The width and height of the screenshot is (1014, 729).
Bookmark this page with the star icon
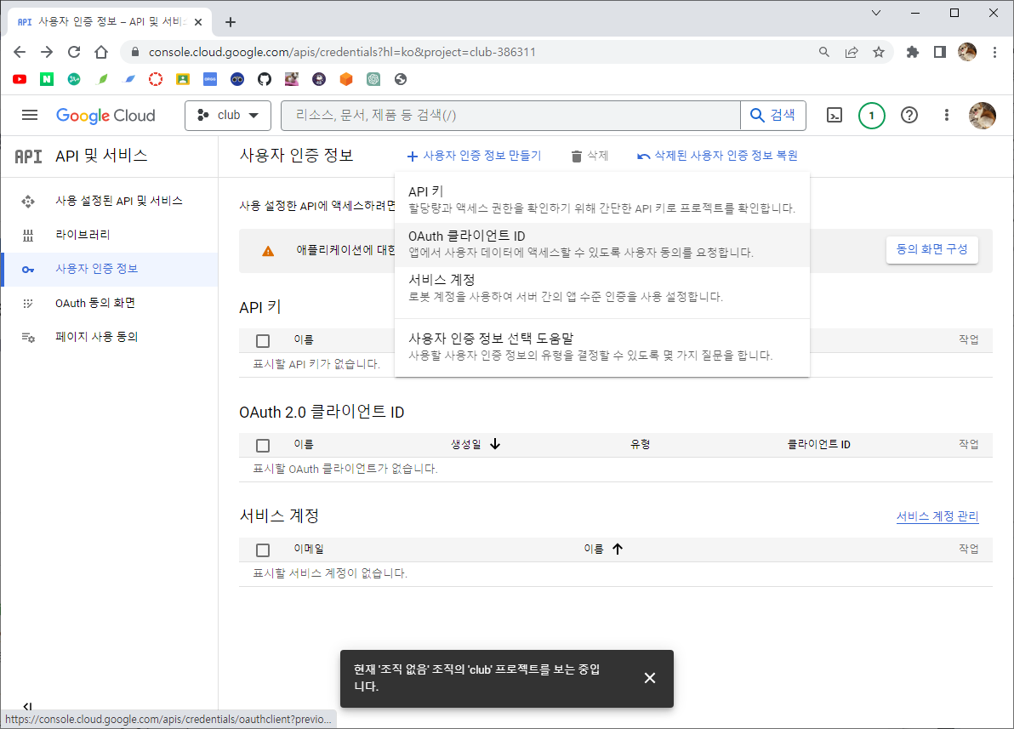879,52
